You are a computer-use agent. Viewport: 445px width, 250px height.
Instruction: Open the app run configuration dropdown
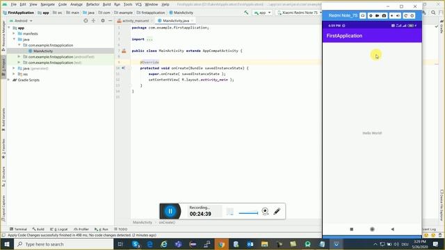[263, 12]
